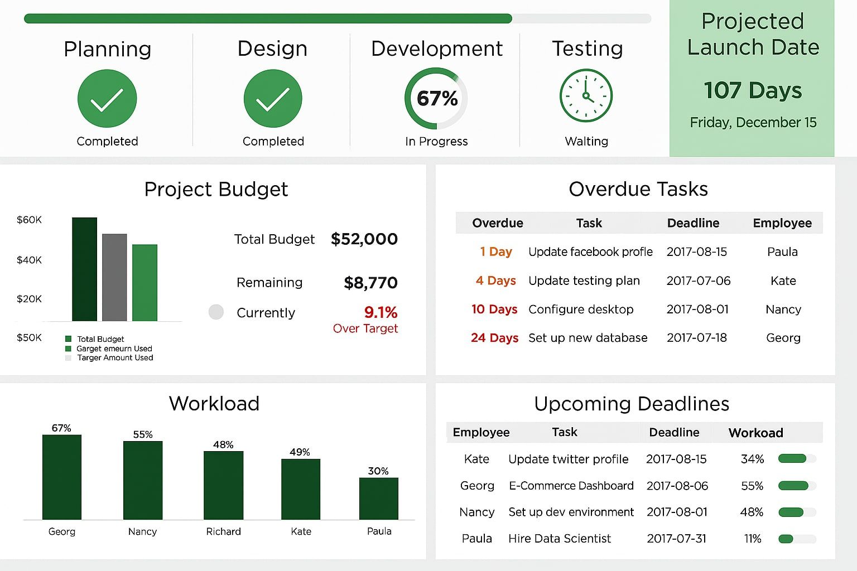Click the gray circle beside Currently
The width and height of the screenshot is (857, 571).
(216, 312)
